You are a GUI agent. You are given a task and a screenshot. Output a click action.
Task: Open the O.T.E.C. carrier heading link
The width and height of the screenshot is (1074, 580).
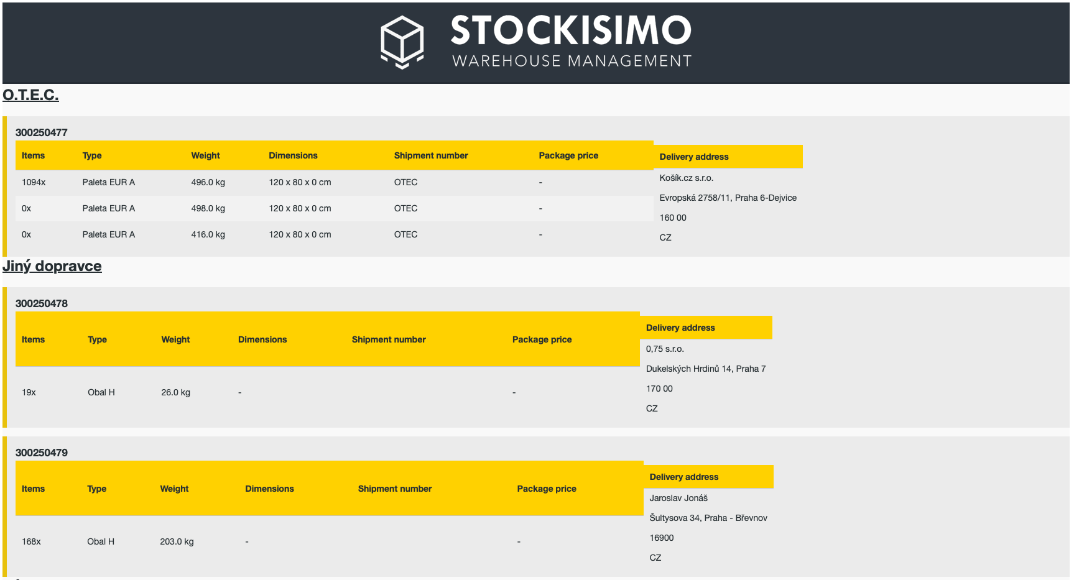(x=30, y=95)
